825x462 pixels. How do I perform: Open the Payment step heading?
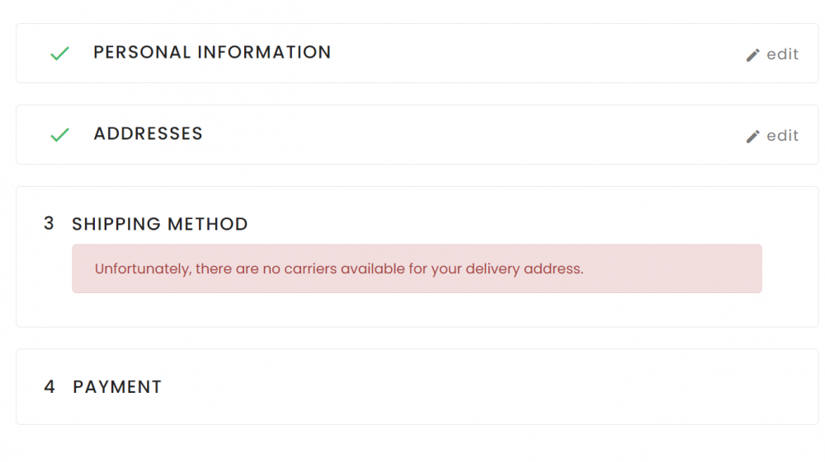click(117, 387)
